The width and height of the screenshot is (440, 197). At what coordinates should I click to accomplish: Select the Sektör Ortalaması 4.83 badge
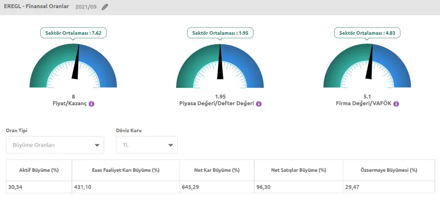point(367,33)
